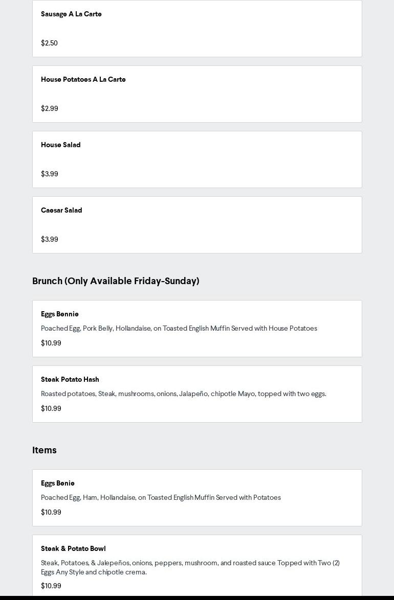The width and height of the screenshot is (394, 600).
Task: Click the $3.99 price under House Salad
Action: (x=50, y=174)
